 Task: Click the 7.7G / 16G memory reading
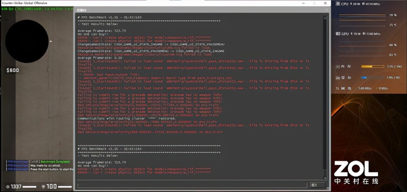394,67
